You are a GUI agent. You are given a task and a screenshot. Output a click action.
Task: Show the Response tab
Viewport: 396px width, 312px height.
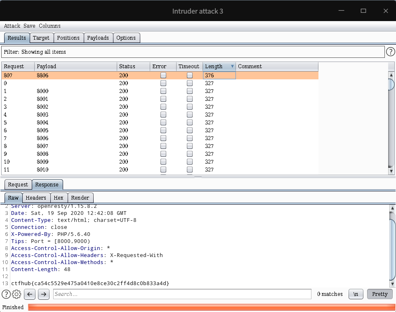[x=47, y=184]
